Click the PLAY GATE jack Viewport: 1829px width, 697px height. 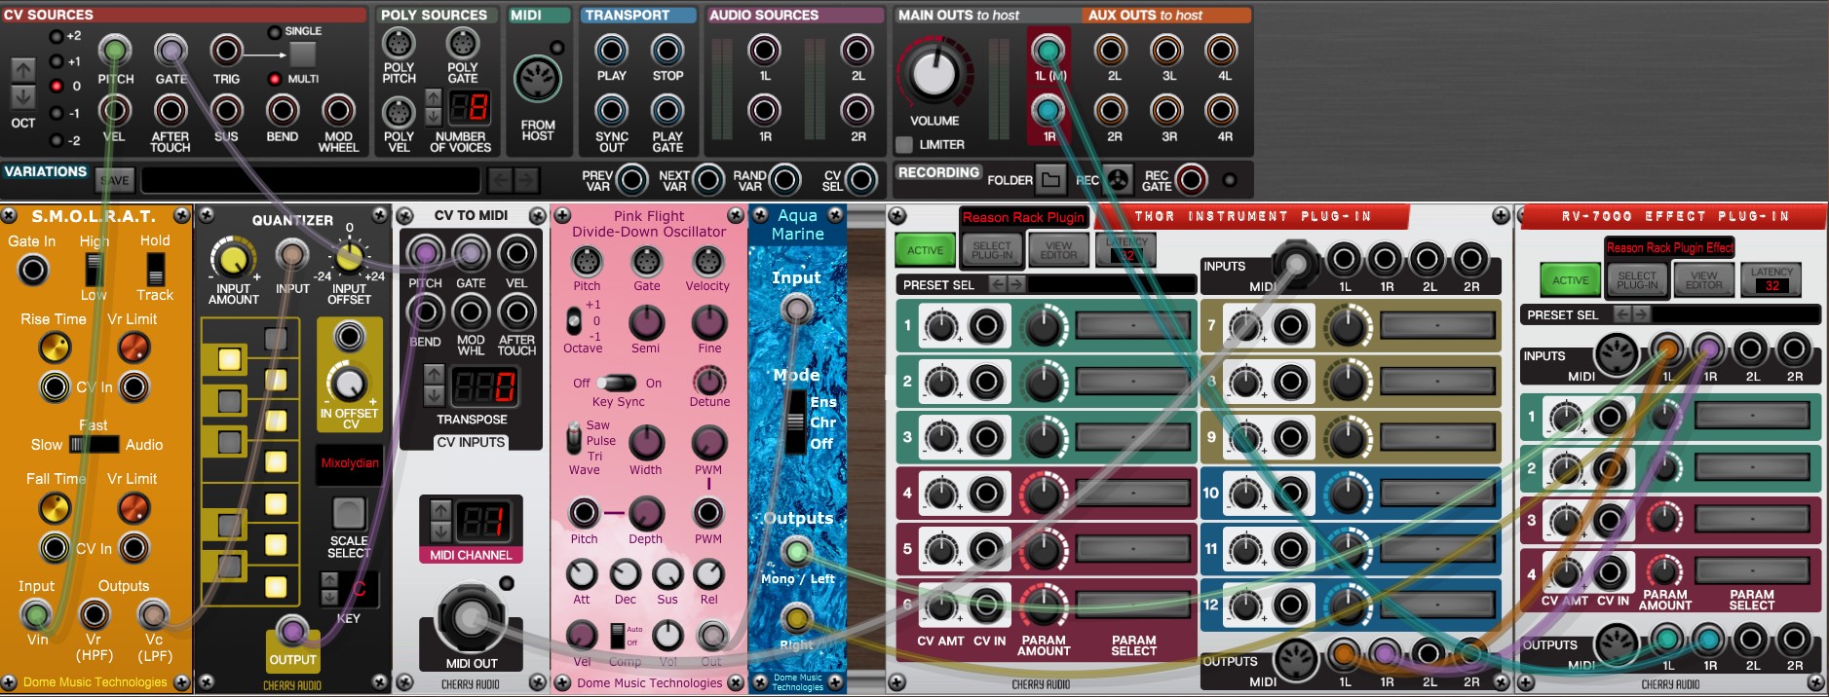667,110
